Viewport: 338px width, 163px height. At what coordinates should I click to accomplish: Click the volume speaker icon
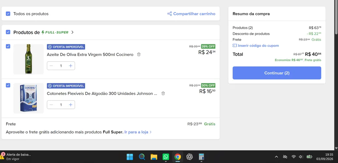coord(301,157)
